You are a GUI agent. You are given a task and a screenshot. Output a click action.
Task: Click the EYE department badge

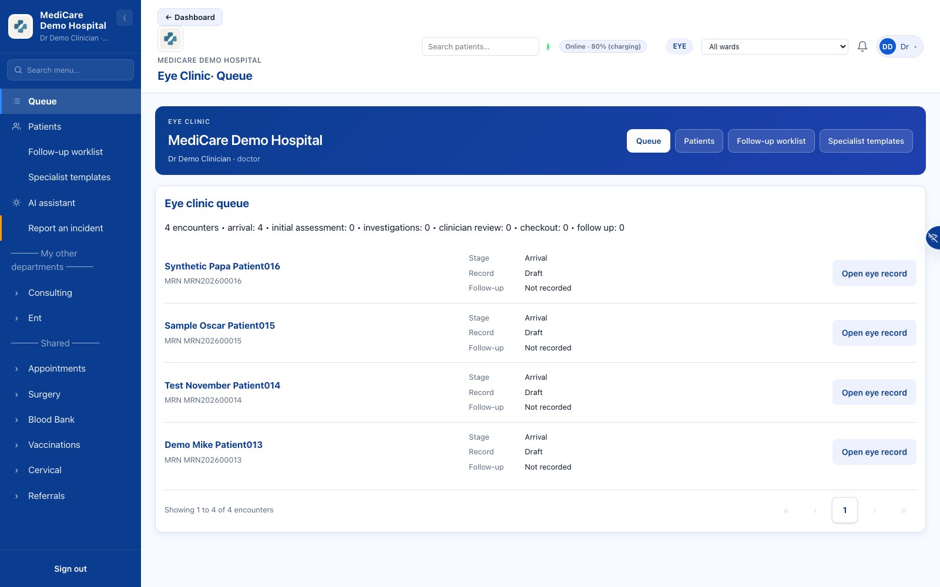point(679,46)
